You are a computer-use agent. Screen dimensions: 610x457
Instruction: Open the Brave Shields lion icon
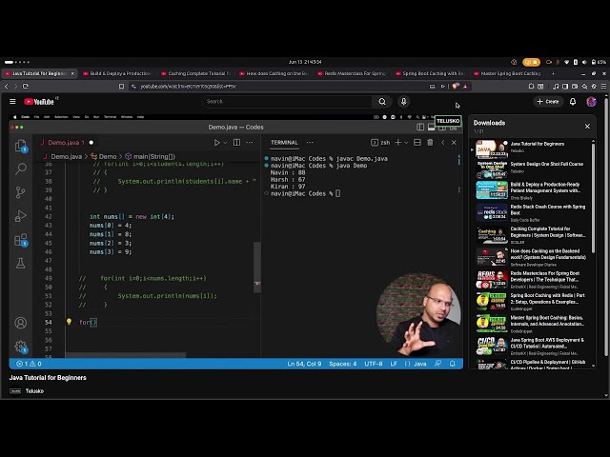pyautogui.click(x=456, y=87)
